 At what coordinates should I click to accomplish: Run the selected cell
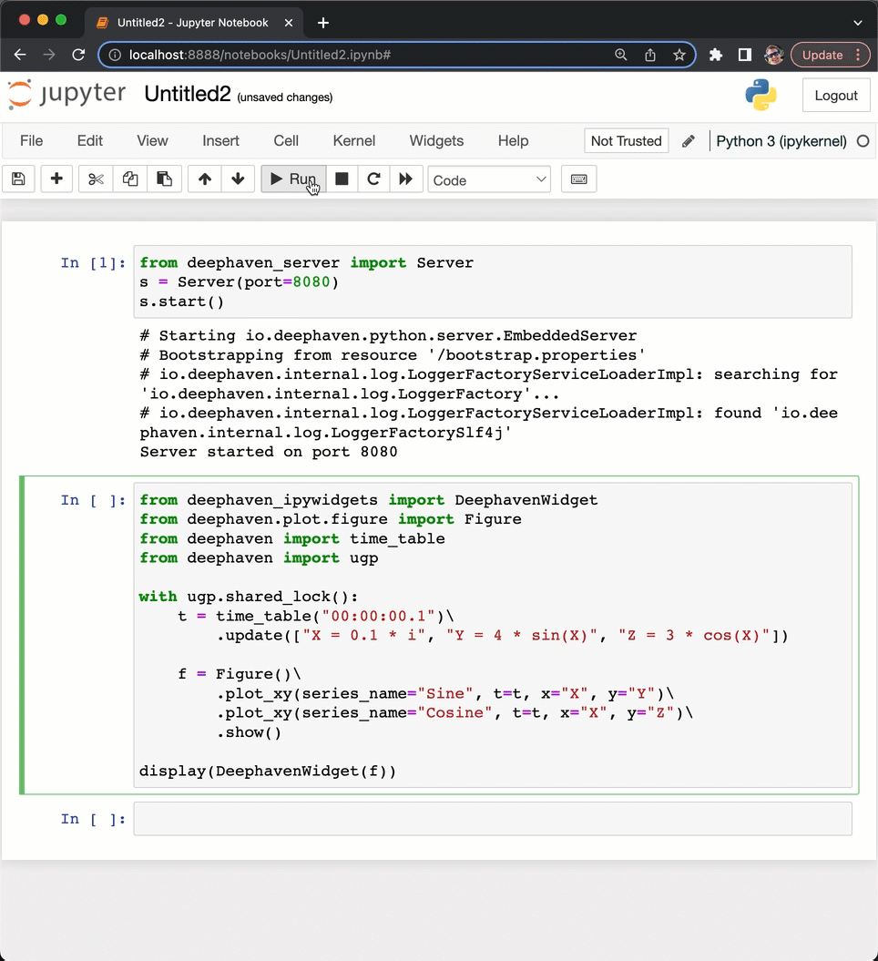293,179
